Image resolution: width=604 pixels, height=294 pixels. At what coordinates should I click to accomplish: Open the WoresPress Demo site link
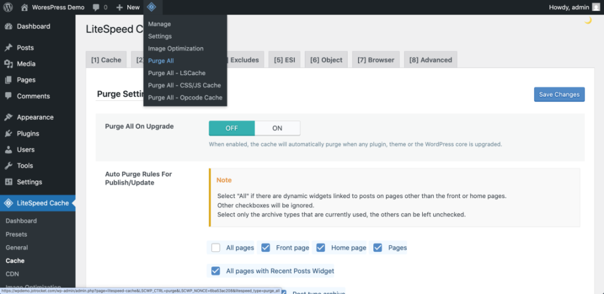coord(58,7)
